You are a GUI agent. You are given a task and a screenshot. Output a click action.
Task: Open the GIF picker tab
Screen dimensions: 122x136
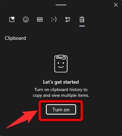tap(40, 19)
